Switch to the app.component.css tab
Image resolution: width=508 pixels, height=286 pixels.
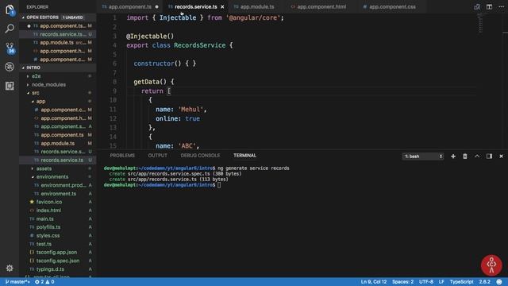[392, 7]
